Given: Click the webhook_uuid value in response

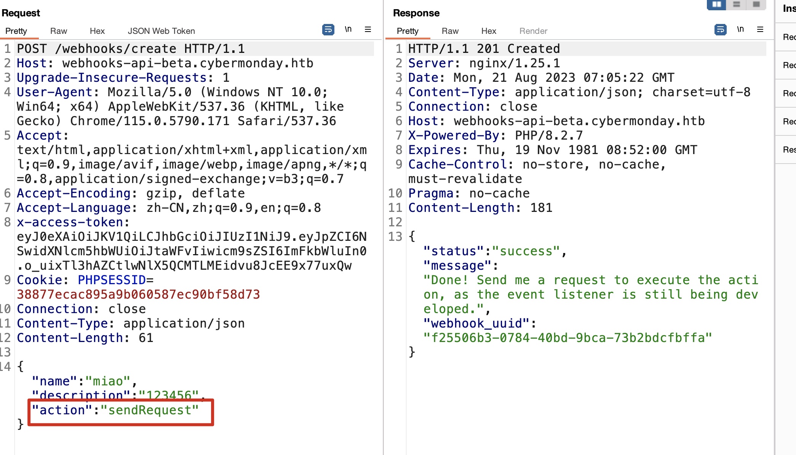Looking at the screenshot, I should coord(567,338).
